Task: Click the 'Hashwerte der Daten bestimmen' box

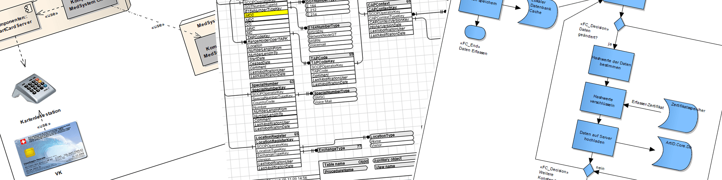Action: click(x=611, y=65)
